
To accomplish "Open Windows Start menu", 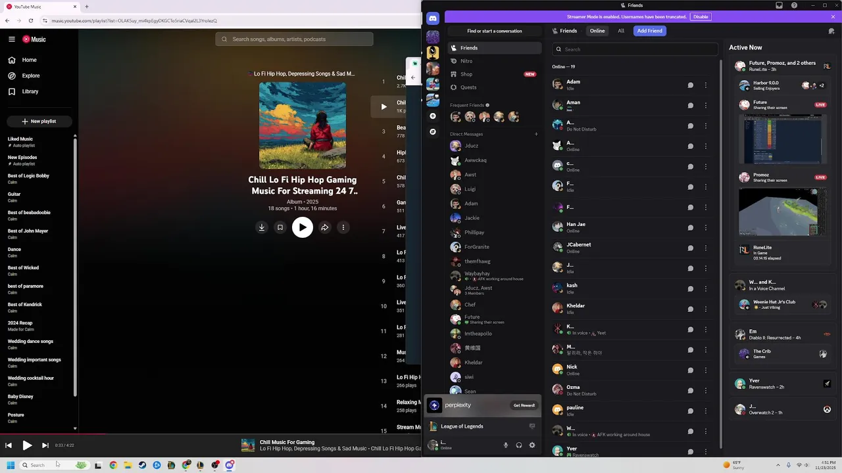I will pyautogui.click(x=11, y=465).
